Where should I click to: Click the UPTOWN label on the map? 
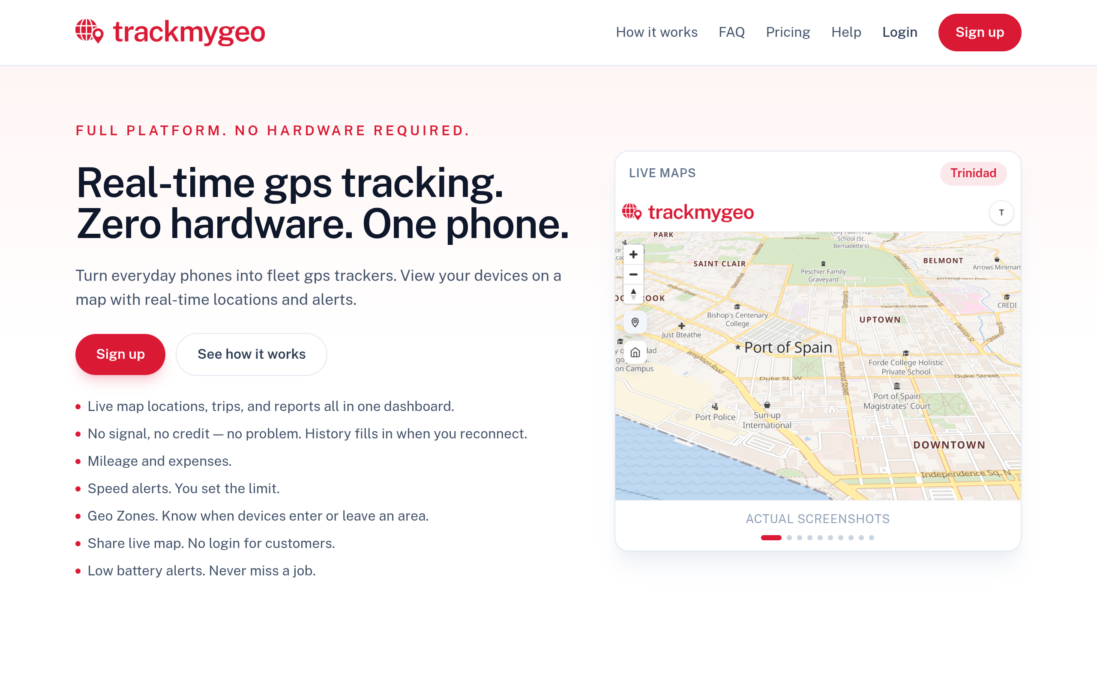pos(880,319)
